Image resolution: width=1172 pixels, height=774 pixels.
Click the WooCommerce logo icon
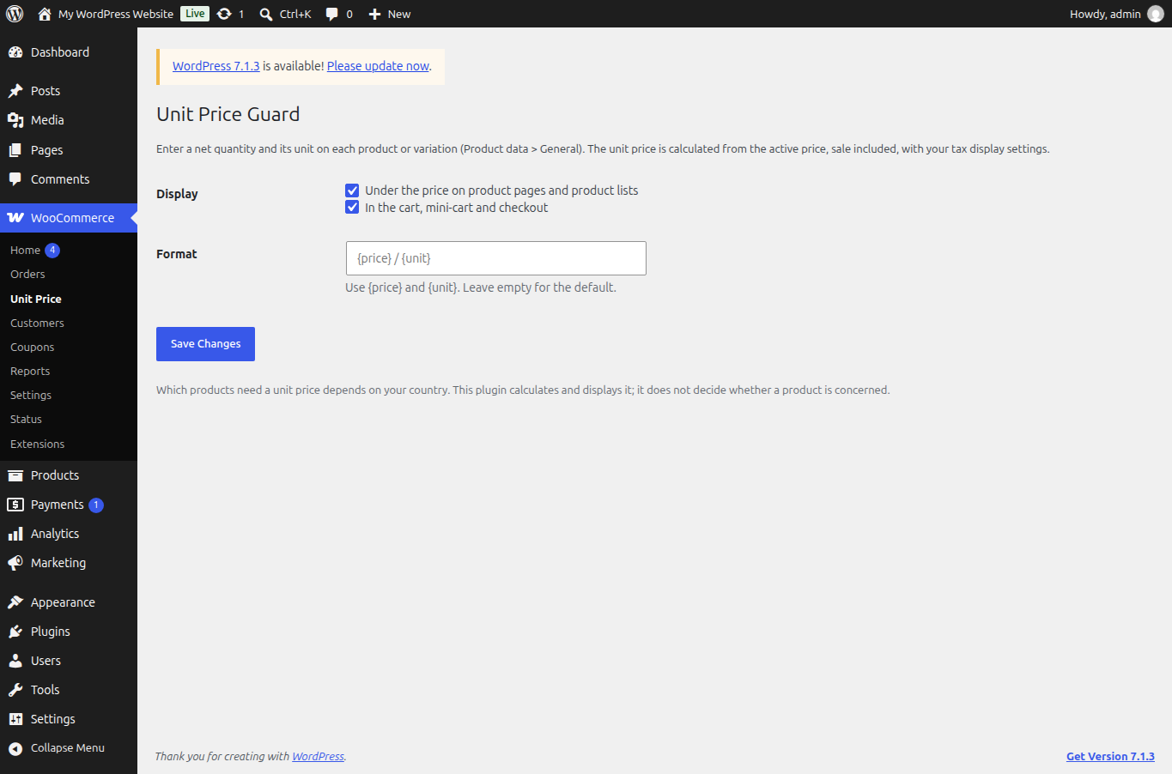(x=15, y=218)
